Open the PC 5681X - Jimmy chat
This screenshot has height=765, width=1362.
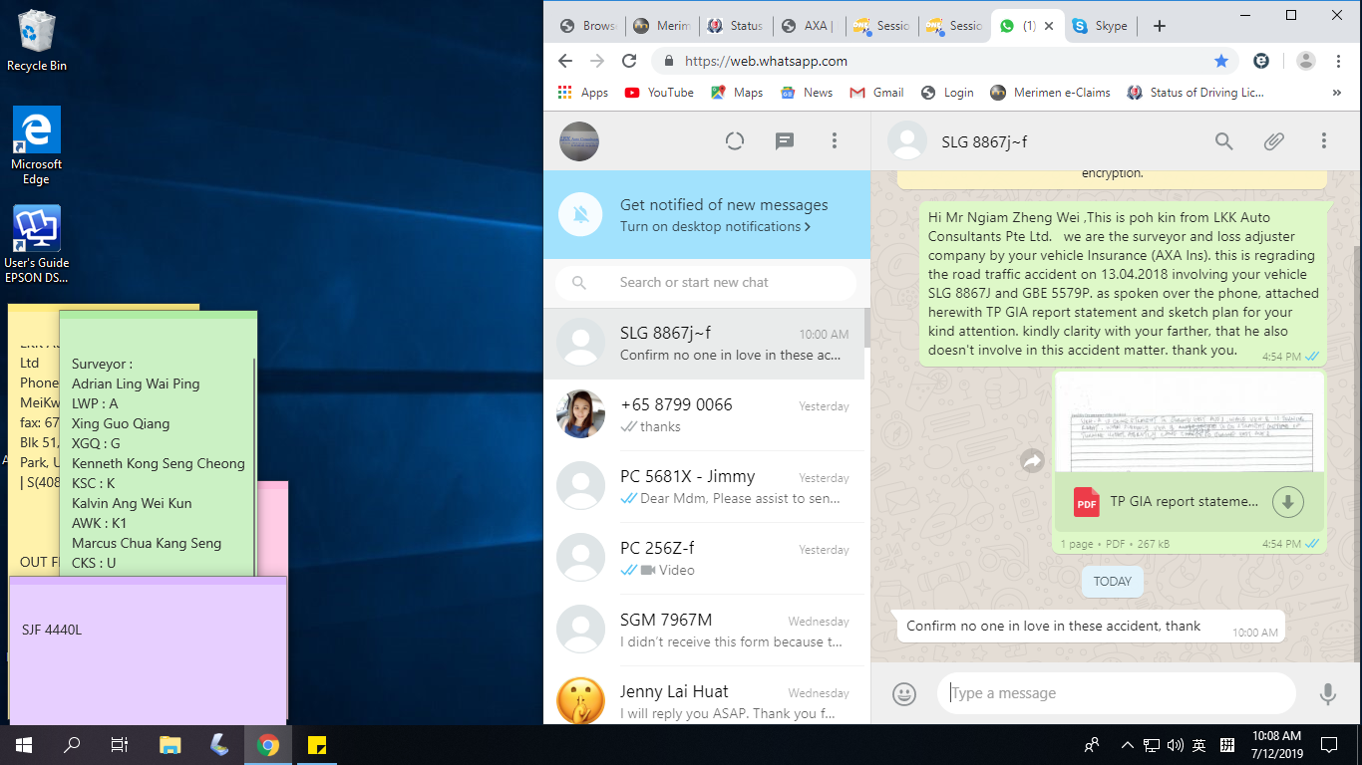tap(704, 486)
